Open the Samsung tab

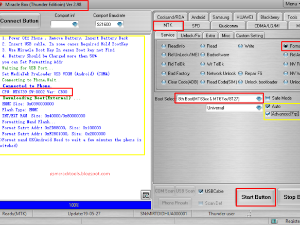click(x=221, y=17)
